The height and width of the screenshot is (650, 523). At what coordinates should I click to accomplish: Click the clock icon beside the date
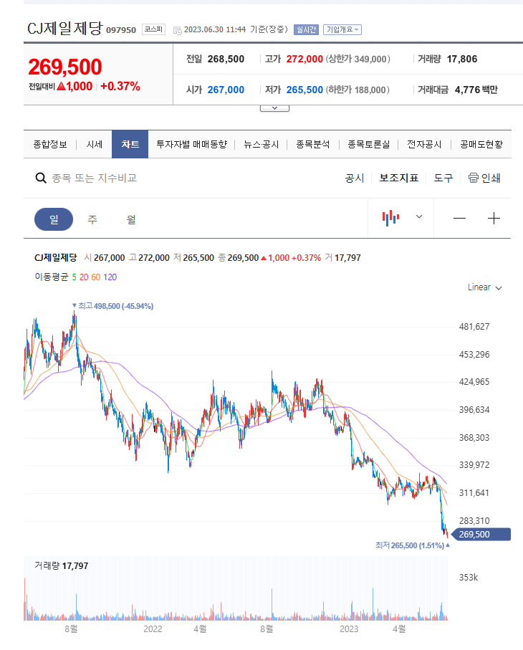[178, 30]
